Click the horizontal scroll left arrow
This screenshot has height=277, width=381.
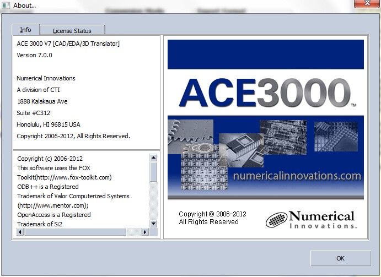pos(20,232)
